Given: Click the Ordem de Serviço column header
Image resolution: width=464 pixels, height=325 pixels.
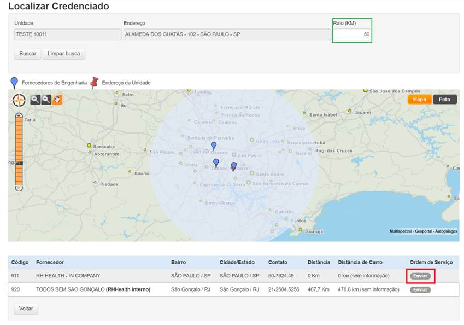Looking at the screenshot, I should [431, 262].
